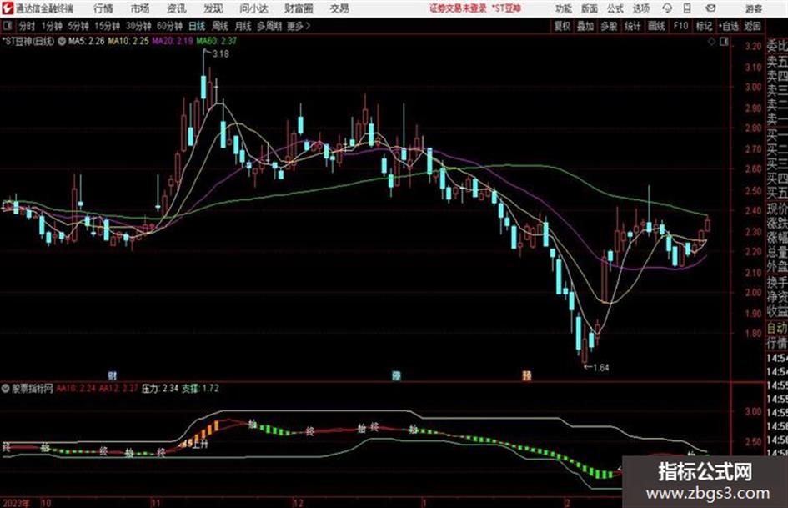Open the 行情 menu

point(103,8)
